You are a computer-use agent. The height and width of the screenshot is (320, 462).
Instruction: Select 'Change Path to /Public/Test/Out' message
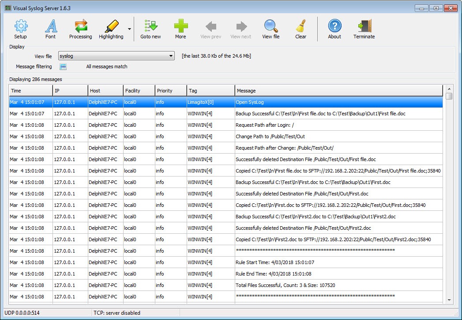(x=270, y=136)
